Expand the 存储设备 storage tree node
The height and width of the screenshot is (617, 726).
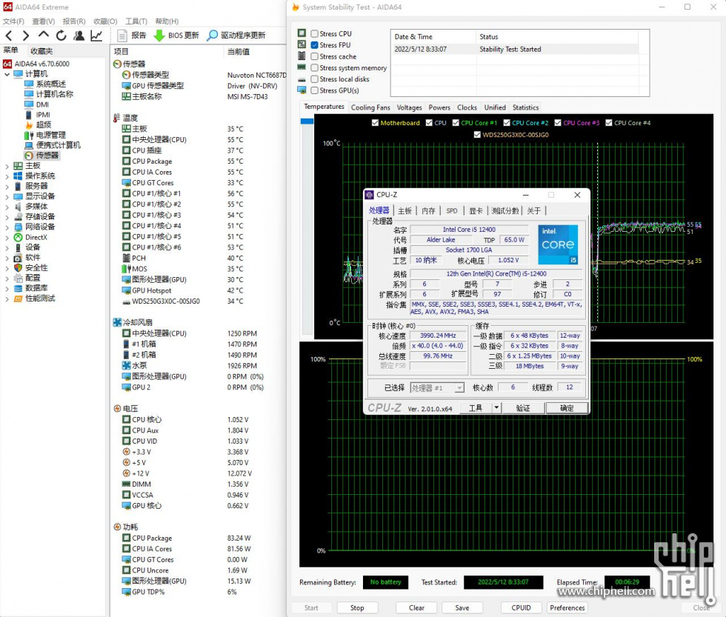[7, 216]
